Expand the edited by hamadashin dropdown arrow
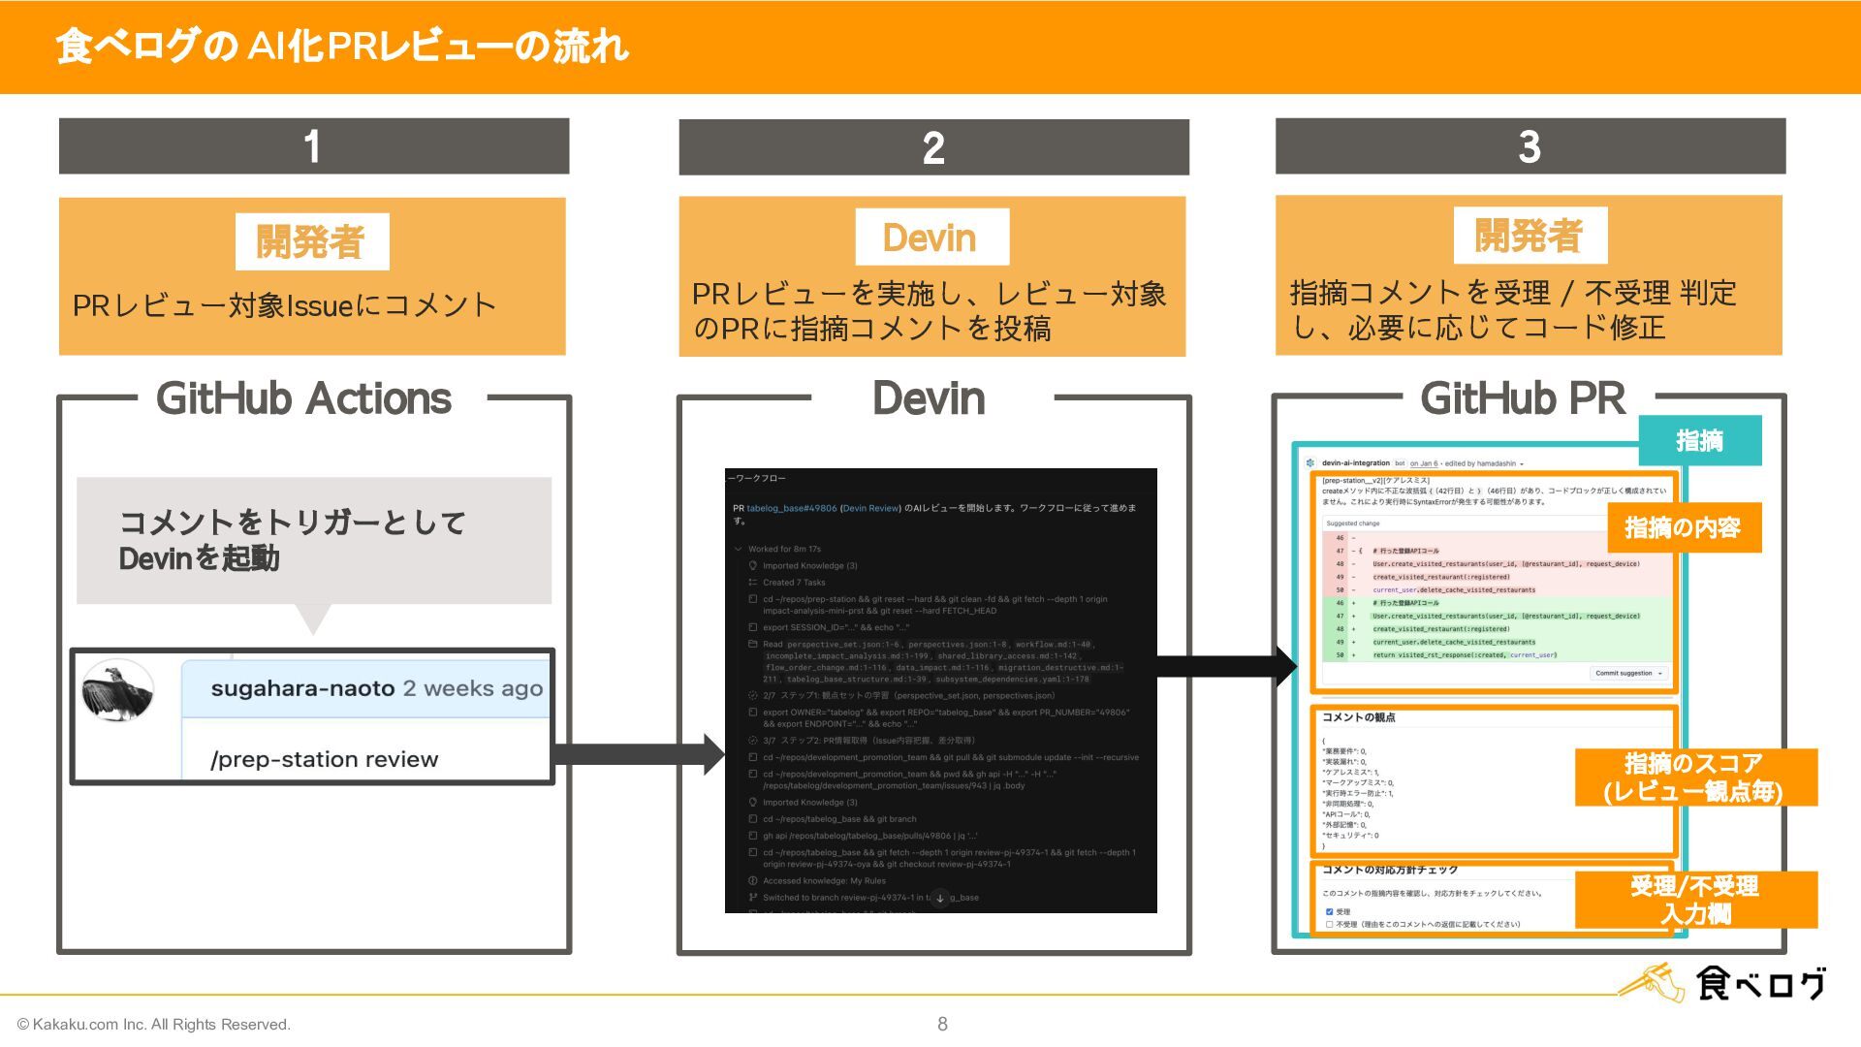Image resolution: width=1861 pixels, height=1047 pixels. pyautogui.click(x=1522, y=464)
